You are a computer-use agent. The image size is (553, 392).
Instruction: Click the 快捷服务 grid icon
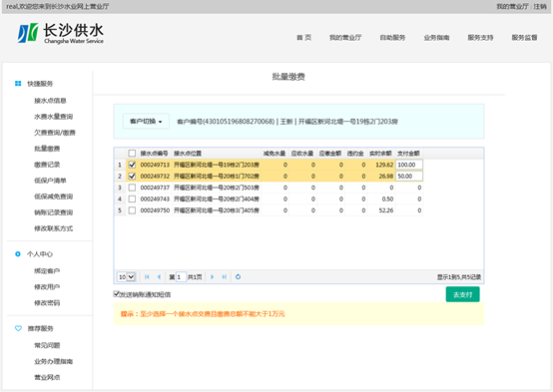point(18,84)
